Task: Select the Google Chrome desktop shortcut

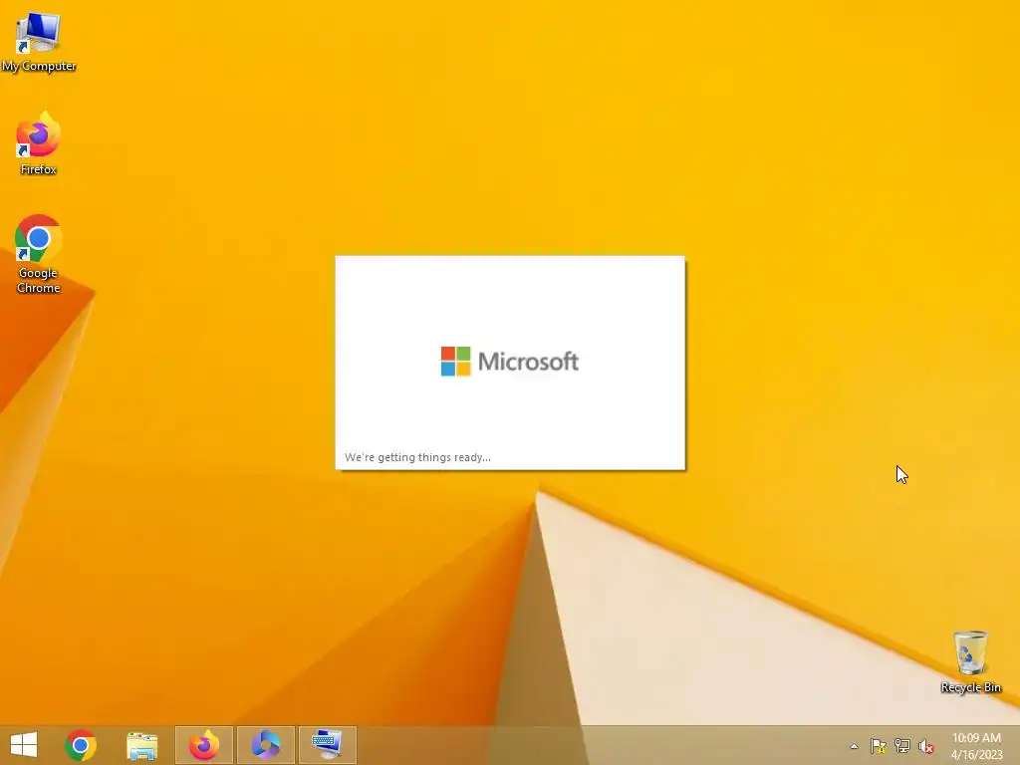Action: point(39,254)
